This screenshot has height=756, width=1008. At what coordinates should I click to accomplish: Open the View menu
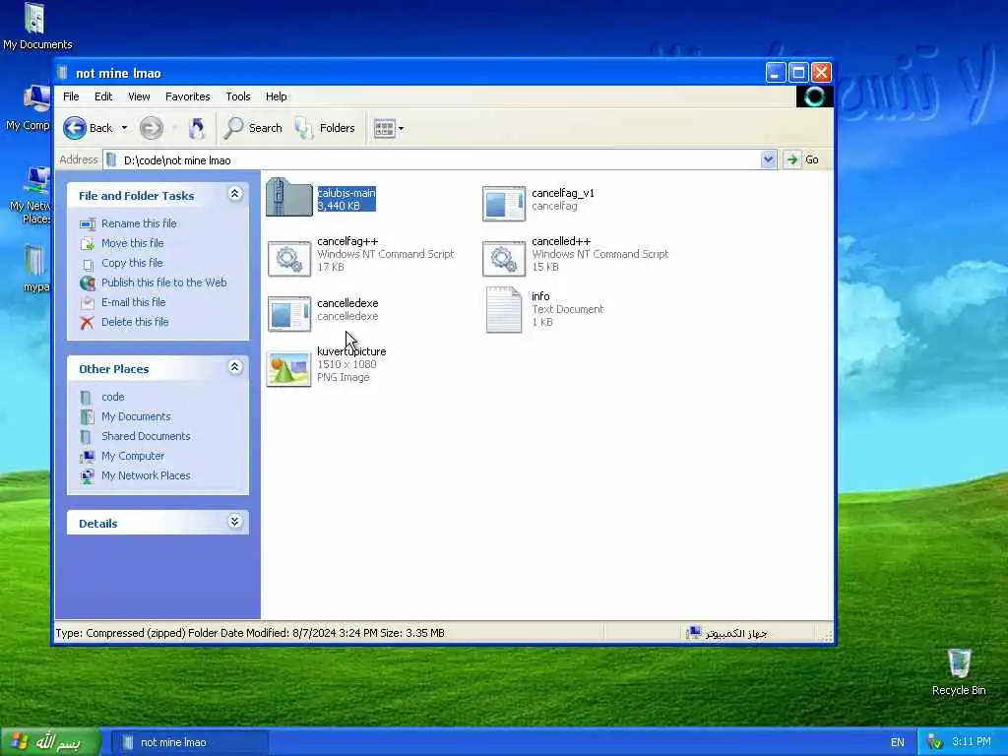click(139, 96)
